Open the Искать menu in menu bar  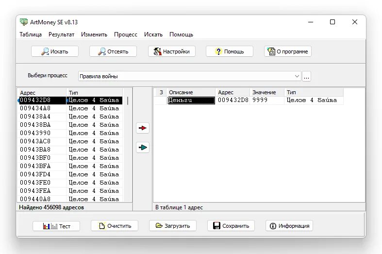tap(153, 34)
